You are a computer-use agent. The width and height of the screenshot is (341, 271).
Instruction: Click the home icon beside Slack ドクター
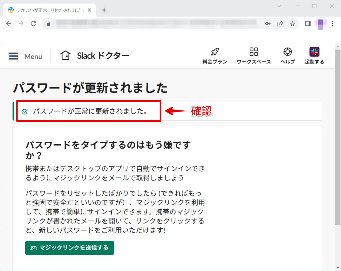(65, 55)
